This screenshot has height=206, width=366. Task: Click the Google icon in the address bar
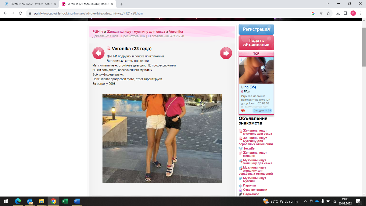pos(313,13)
